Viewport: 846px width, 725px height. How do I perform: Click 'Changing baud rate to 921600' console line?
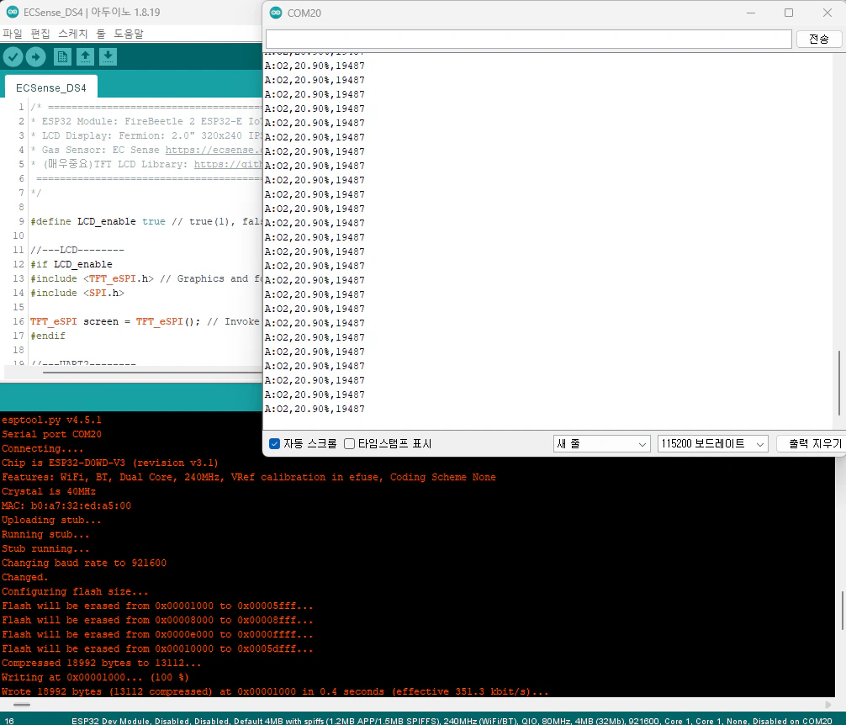click(x=83, y=564)
